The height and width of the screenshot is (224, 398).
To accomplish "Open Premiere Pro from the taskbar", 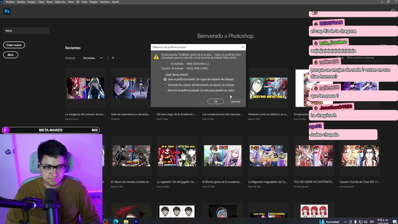I will coord(136,222).
